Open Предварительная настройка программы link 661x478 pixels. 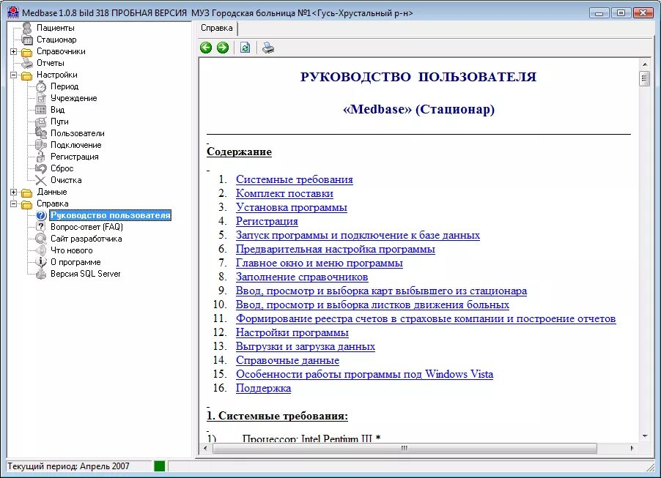[x=336, y=249]
